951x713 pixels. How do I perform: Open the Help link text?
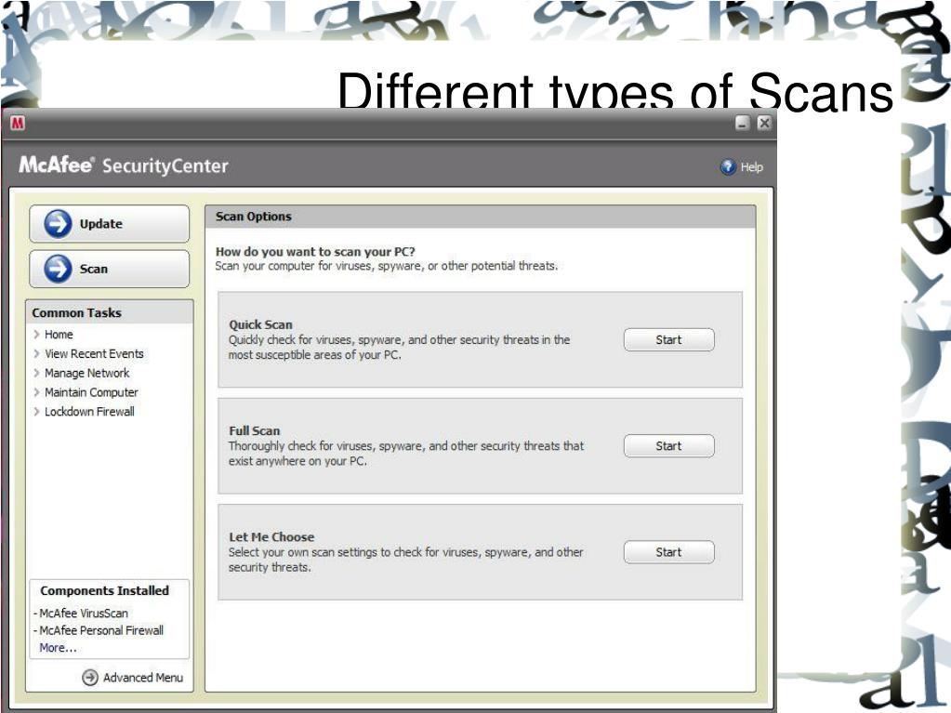click(751, 166)
